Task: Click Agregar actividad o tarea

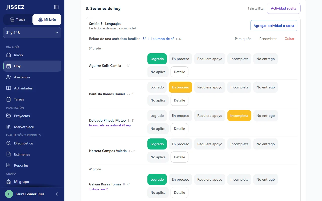Action: (x=274, y=26)
